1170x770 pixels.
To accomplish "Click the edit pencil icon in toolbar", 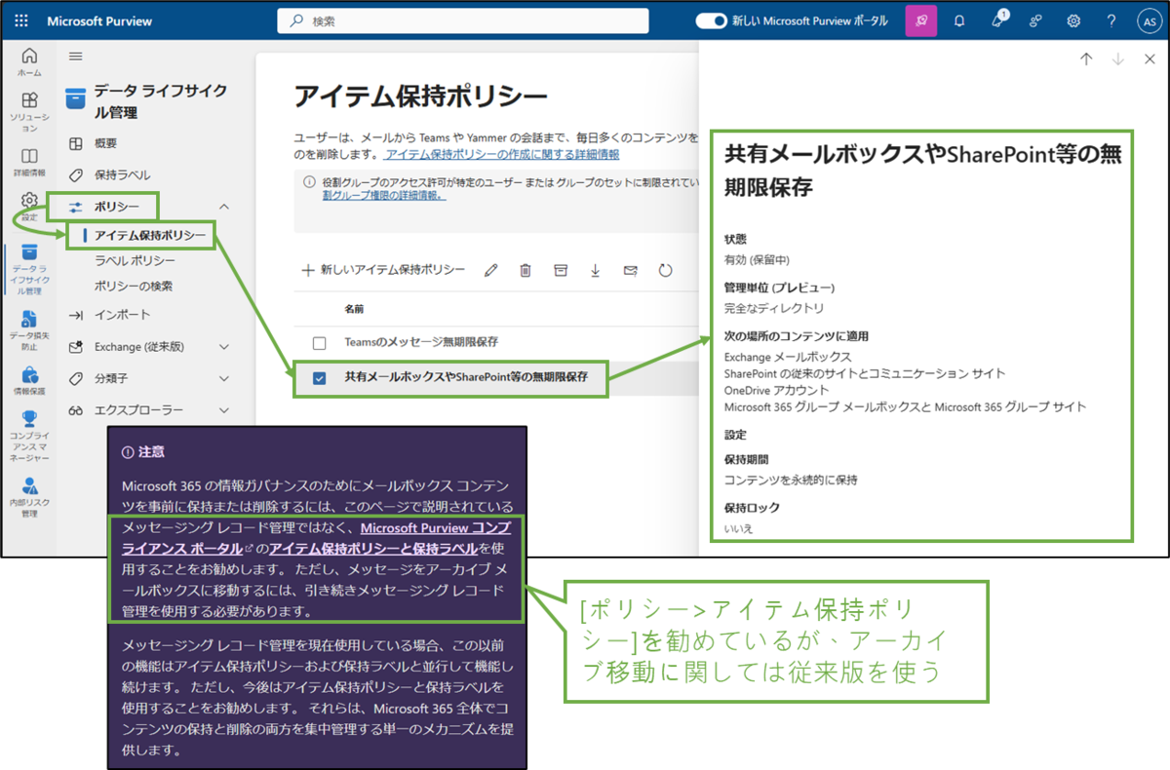I will click(x=491, y=270).
